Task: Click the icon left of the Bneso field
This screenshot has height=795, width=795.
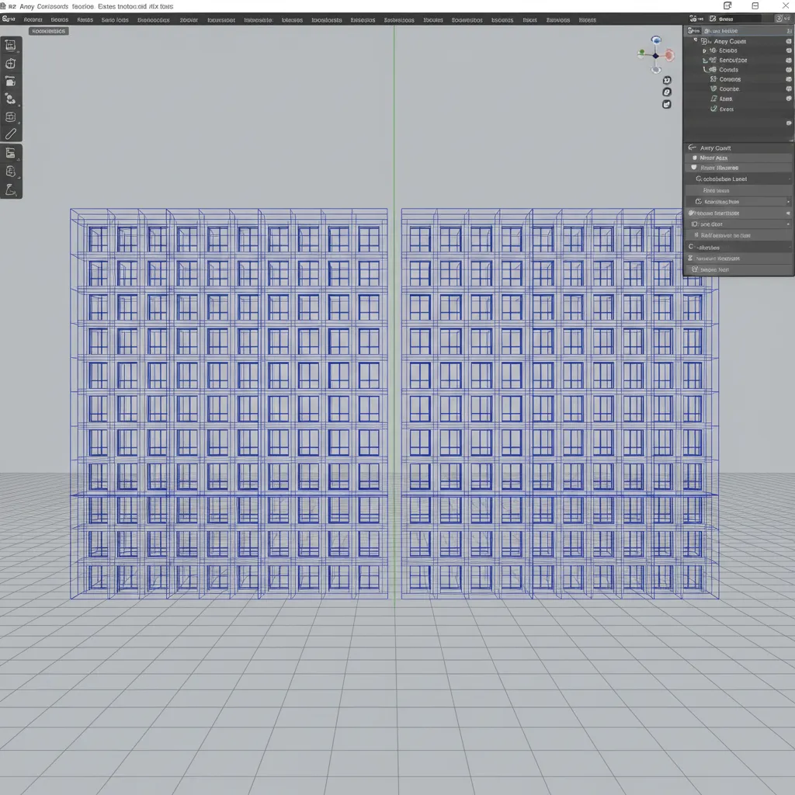Action: click(713, 19)
